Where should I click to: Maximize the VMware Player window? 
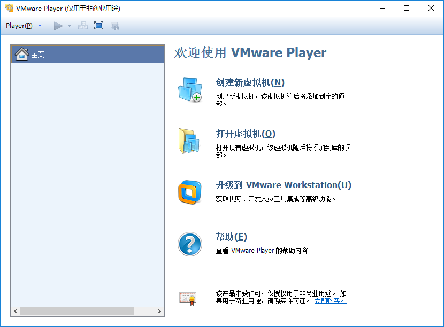tap(407, 8)
